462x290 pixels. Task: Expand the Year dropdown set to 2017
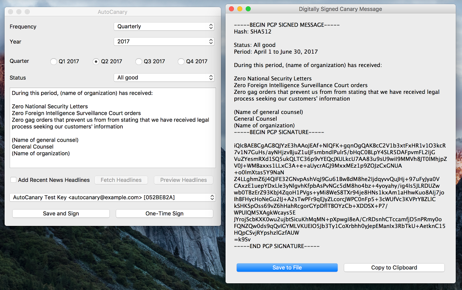coord(164,41)
